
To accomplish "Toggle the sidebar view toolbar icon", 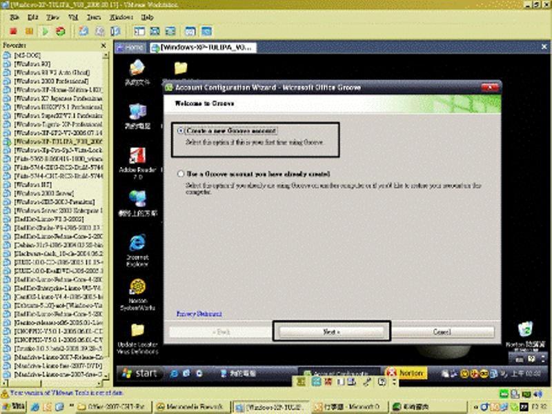I will [x=139, y=31].
